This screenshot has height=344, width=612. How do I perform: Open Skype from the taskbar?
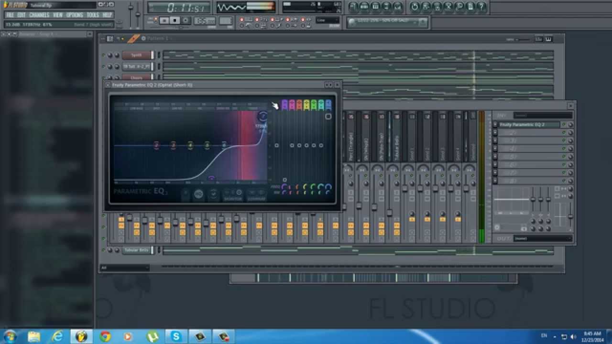(x=176, y=336)
